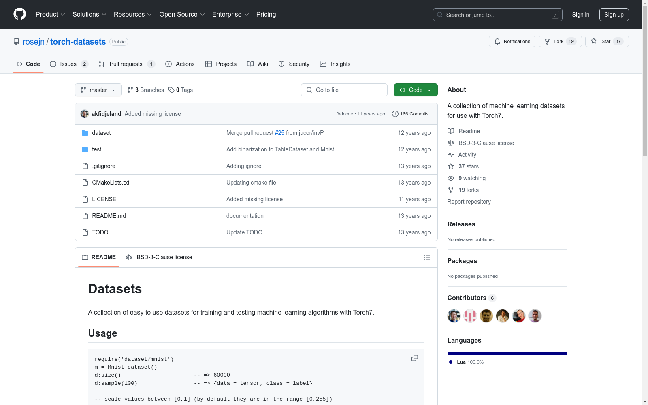
Task: Click the LICENSE file icon
Action: click(x=85, y=199)
